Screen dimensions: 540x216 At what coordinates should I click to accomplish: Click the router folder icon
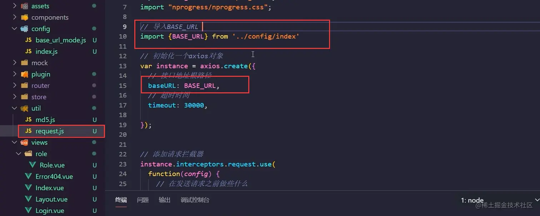click(x=24, y=86)
